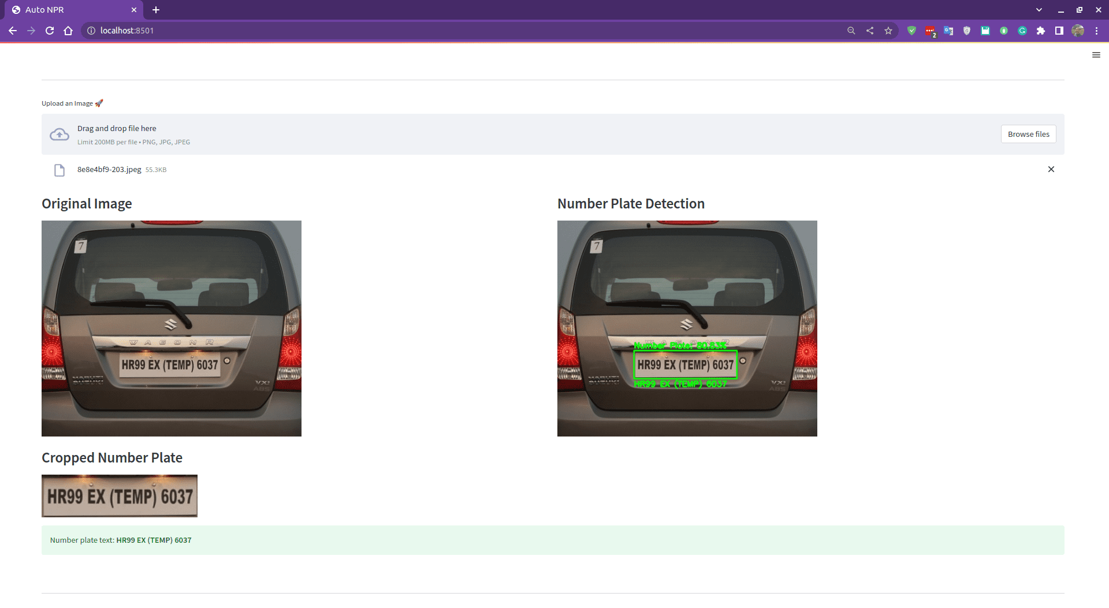Bookmark this page with star icon
1109x608 pixels.
[888, 31]
